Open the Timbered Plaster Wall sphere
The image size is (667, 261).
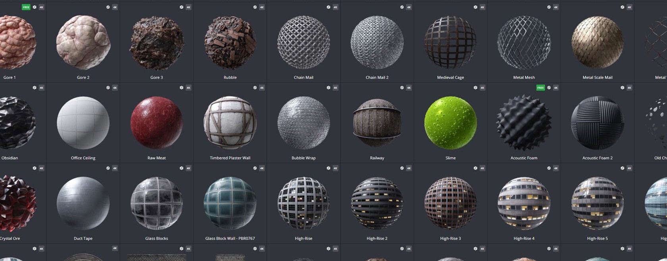230,123
